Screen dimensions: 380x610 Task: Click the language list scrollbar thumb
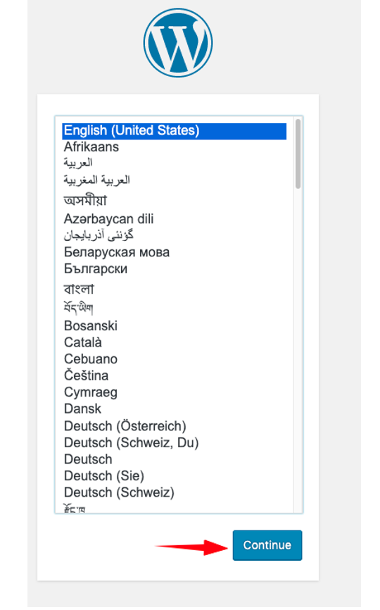tap(298, 154)
